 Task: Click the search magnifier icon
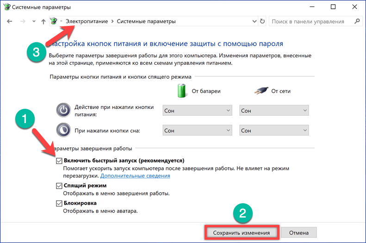click(357, 21)
